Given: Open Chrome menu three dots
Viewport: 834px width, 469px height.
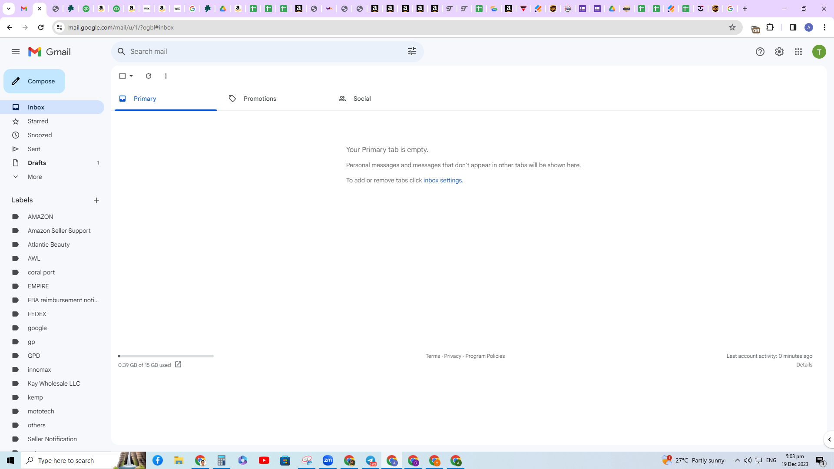Looking at the screenshot, I should pyautogui.click(x=824, y=27).
